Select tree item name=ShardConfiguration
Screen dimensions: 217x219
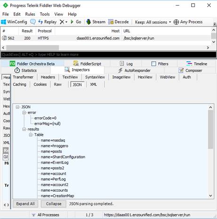[x=63, y=157]
